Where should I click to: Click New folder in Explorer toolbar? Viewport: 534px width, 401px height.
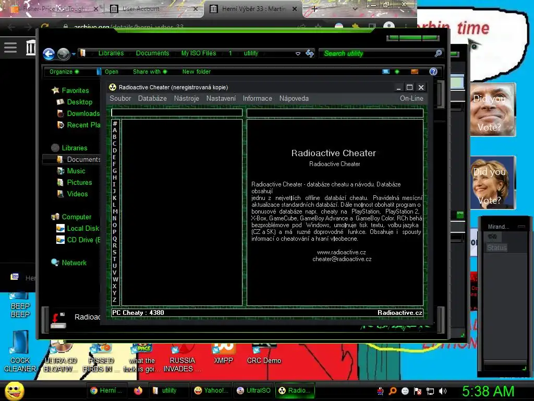click(197, 72)
